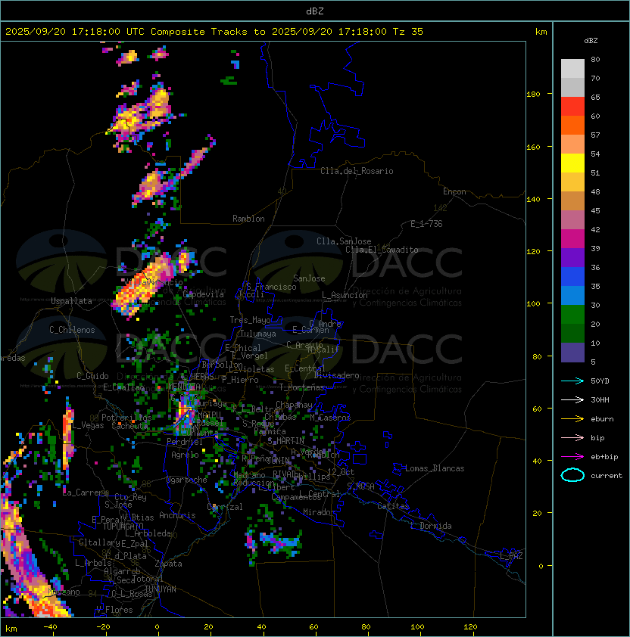630x637 pixels.
Task: Click the 'S_MARTIN' place label
Action: [285, 441]
